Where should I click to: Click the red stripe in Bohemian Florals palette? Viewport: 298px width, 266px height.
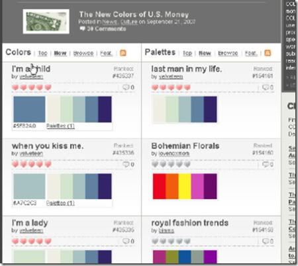159,186
